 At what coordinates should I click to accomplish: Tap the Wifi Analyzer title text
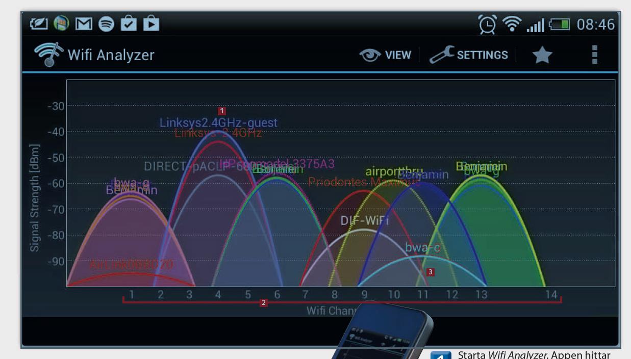pyautogui.click(x=111, y=55)
